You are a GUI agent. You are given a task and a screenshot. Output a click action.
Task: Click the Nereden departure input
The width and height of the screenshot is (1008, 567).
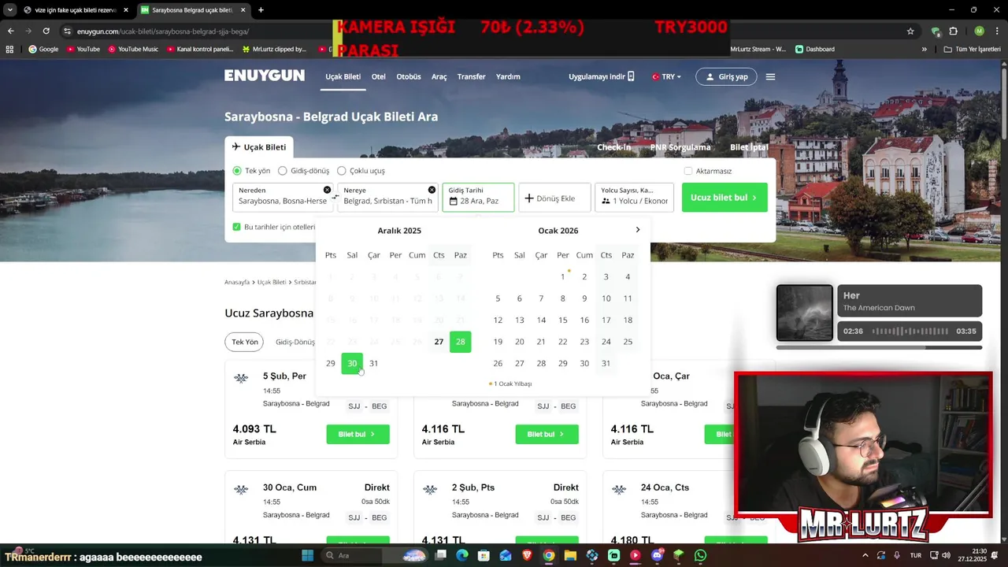[x=283, y=197]
